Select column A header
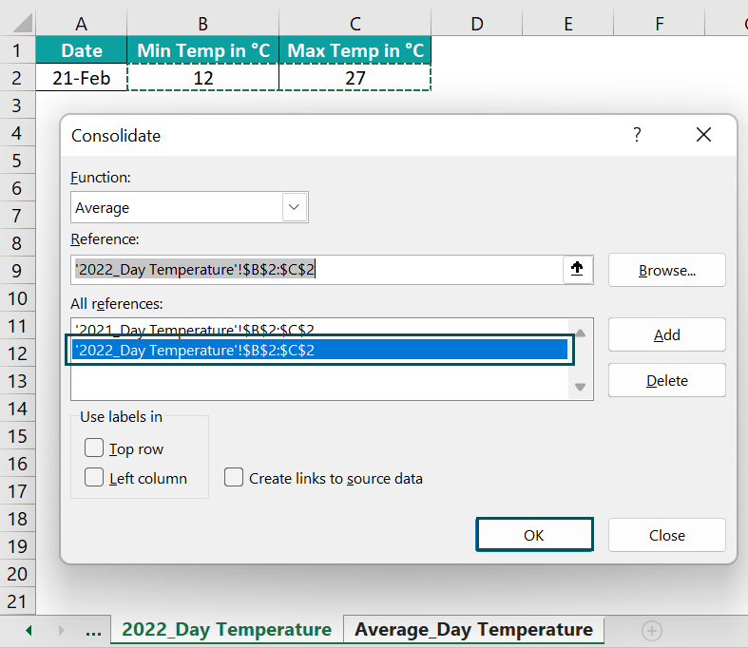This screenshot has width=748, height=648. click(x=82, y=24)
